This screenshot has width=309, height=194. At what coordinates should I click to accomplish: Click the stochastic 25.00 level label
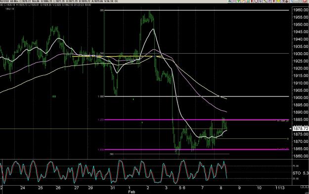[x=296, y=179]
